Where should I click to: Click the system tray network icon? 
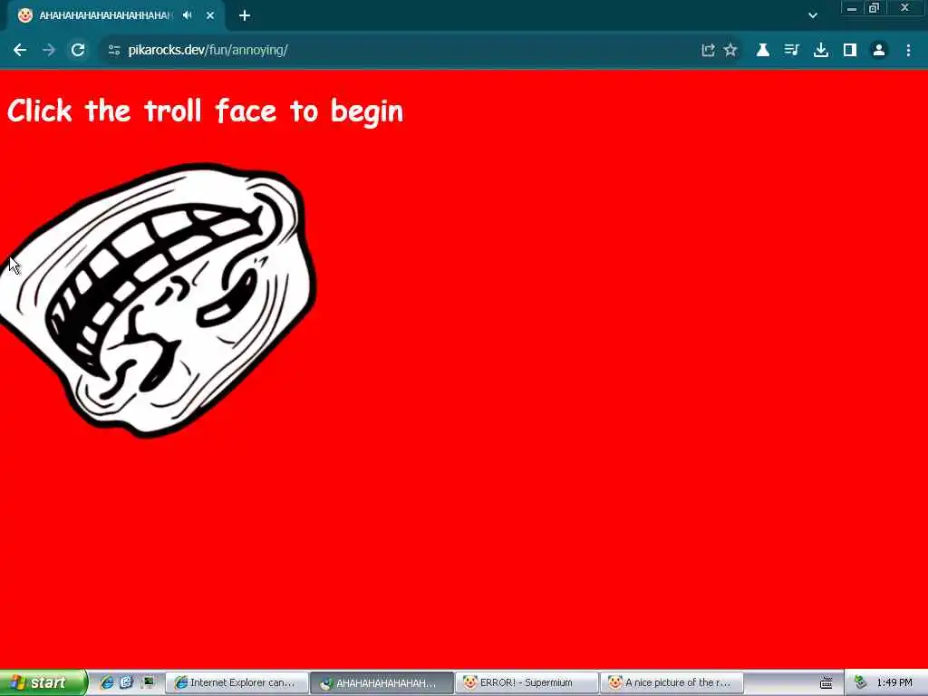860,682
